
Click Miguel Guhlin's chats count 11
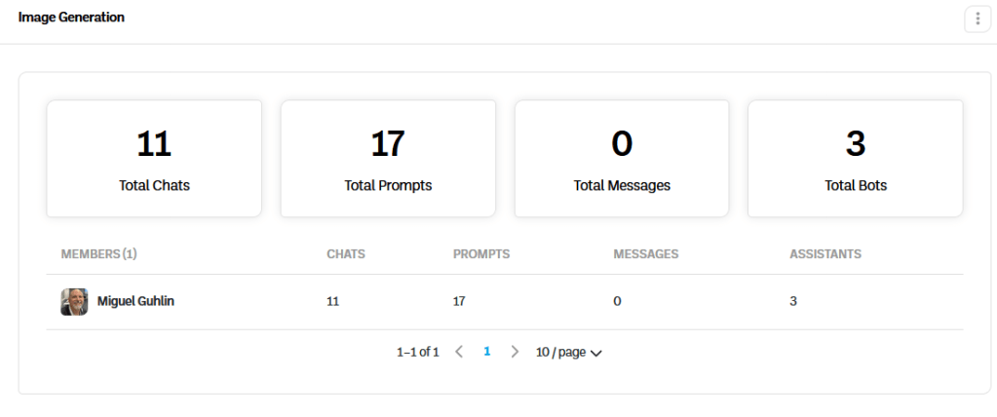point(332,302)
